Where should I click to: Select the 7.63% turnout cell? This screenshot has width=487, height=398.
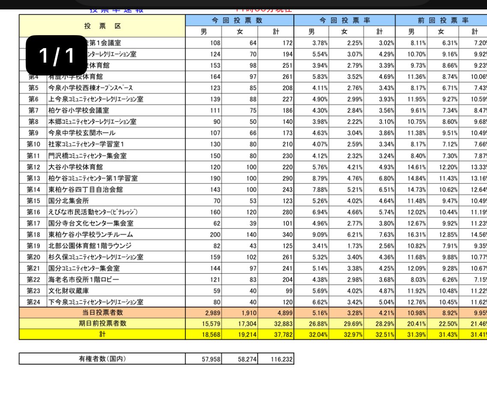(379, 235)
